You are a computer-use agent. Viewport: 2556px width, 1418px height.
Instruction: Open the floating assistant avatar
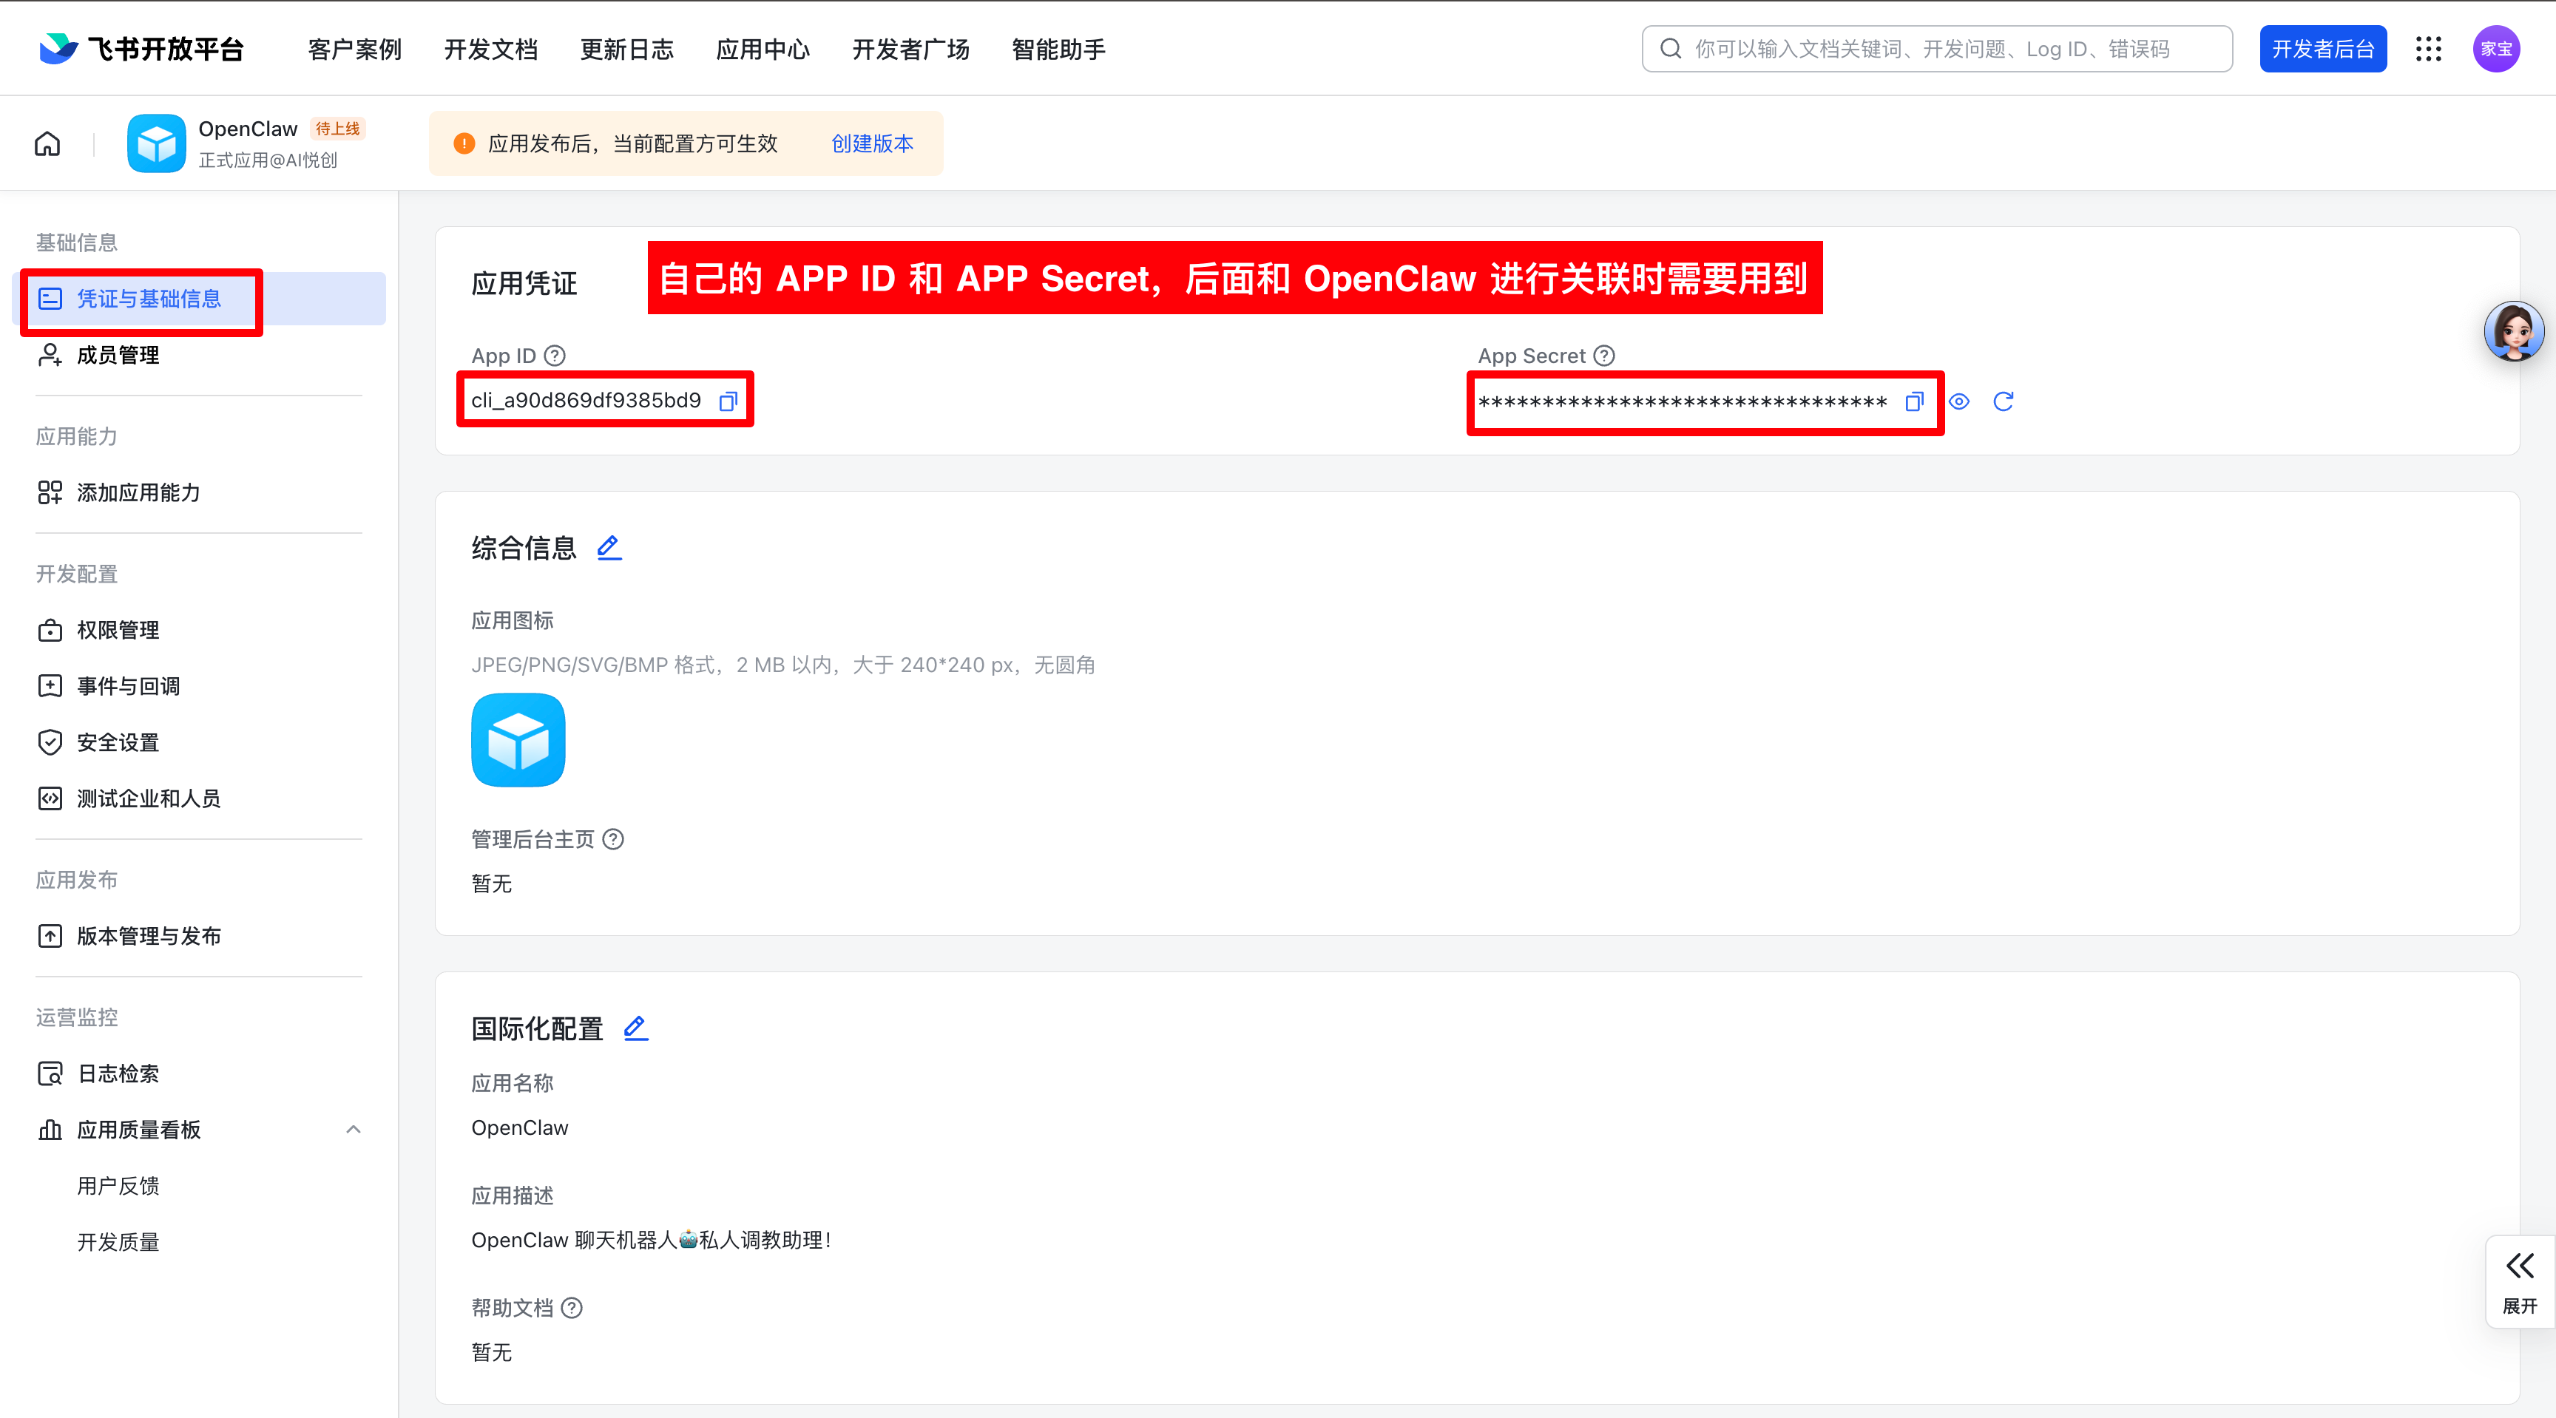2515,331
